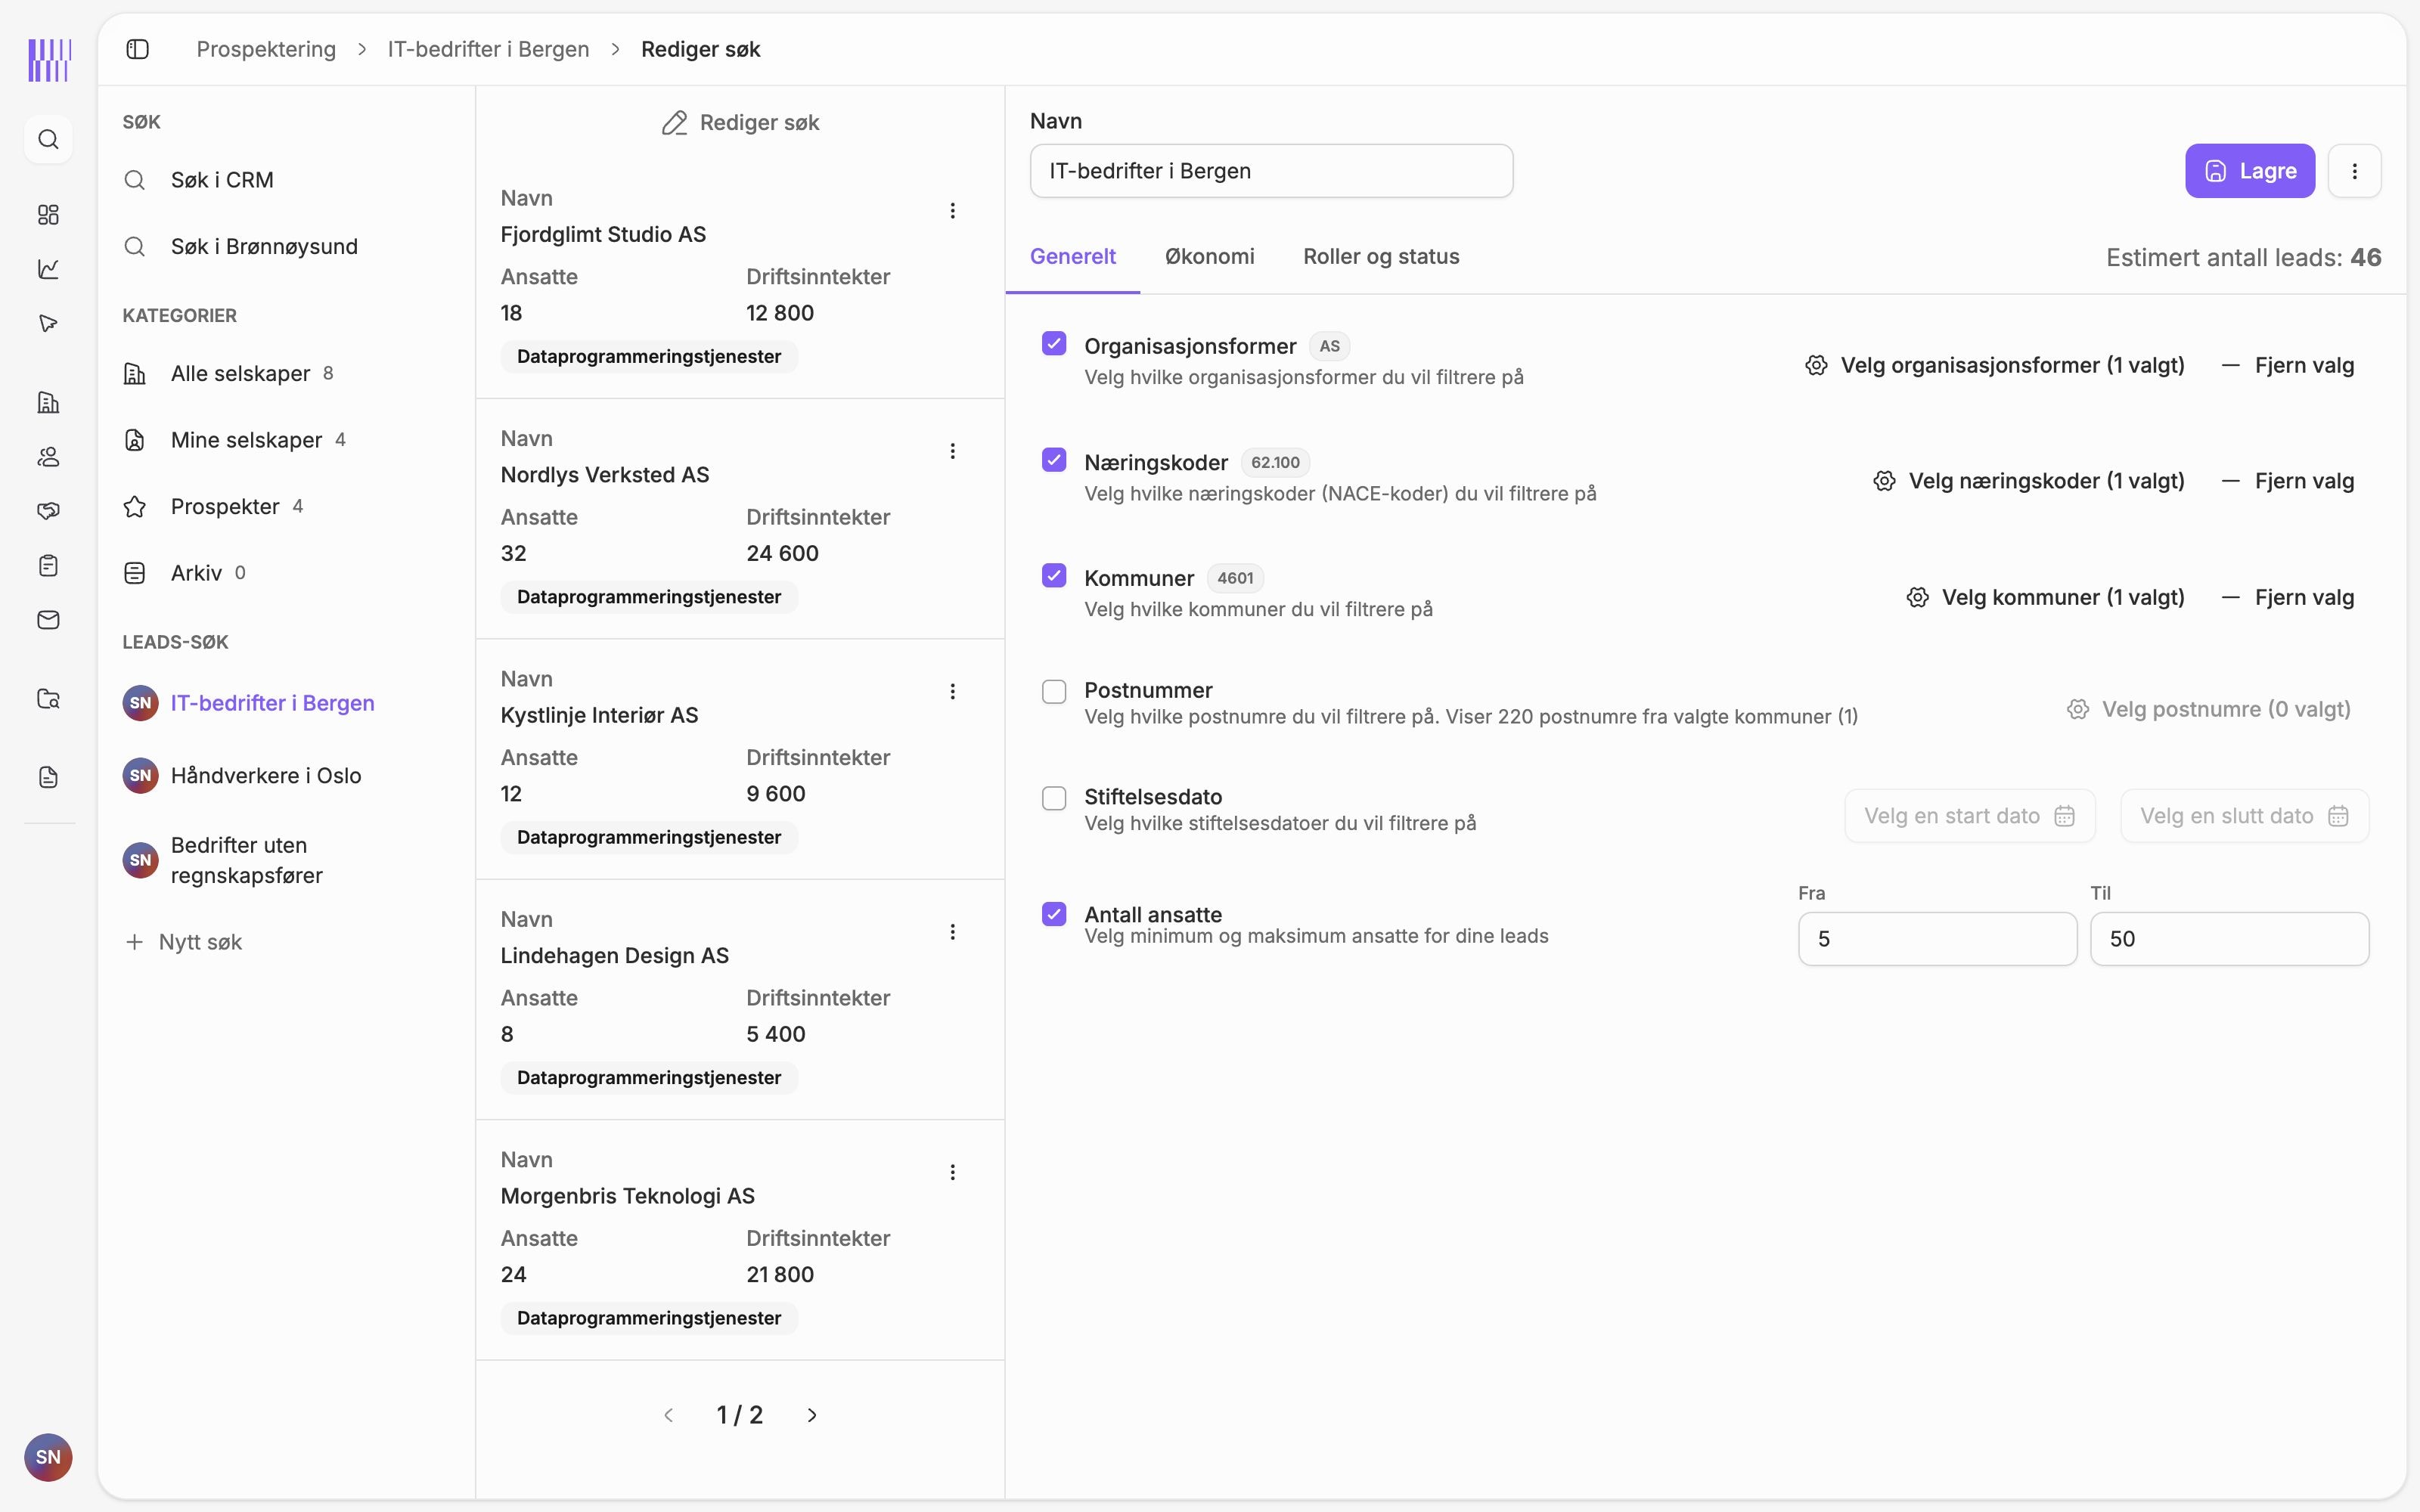Switch to Roller og status tab
This screenshot has height=1512, width=2420.
(1381, 256)
